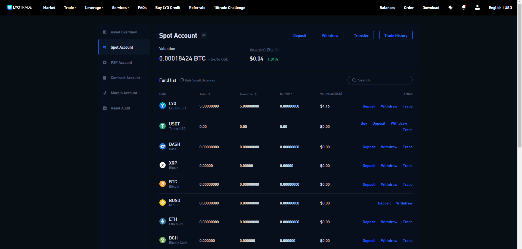Open Trade History

[x=396, y=35]
